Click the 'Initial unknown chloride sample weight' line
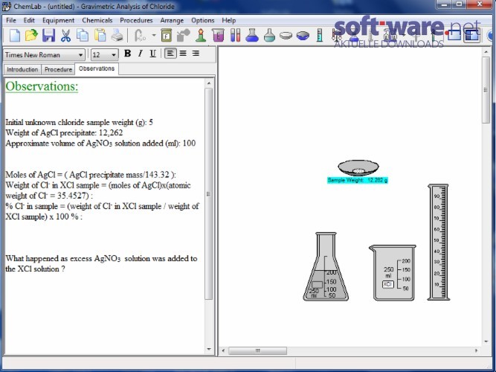Image resolution: width=496 pixels, height=372 pixels. (x=79, y=122)
